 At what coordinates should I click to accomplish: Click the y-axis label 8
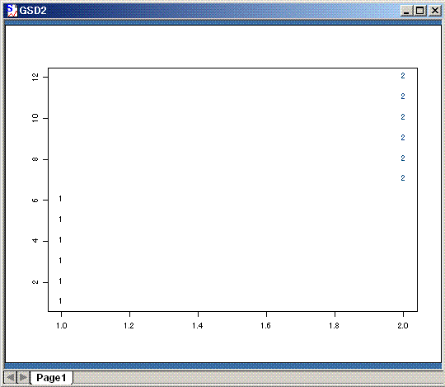tap(35, 159)
